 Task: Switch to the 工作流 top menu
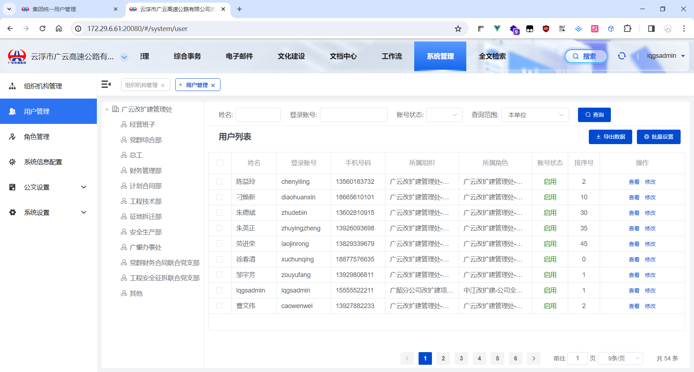392,56
